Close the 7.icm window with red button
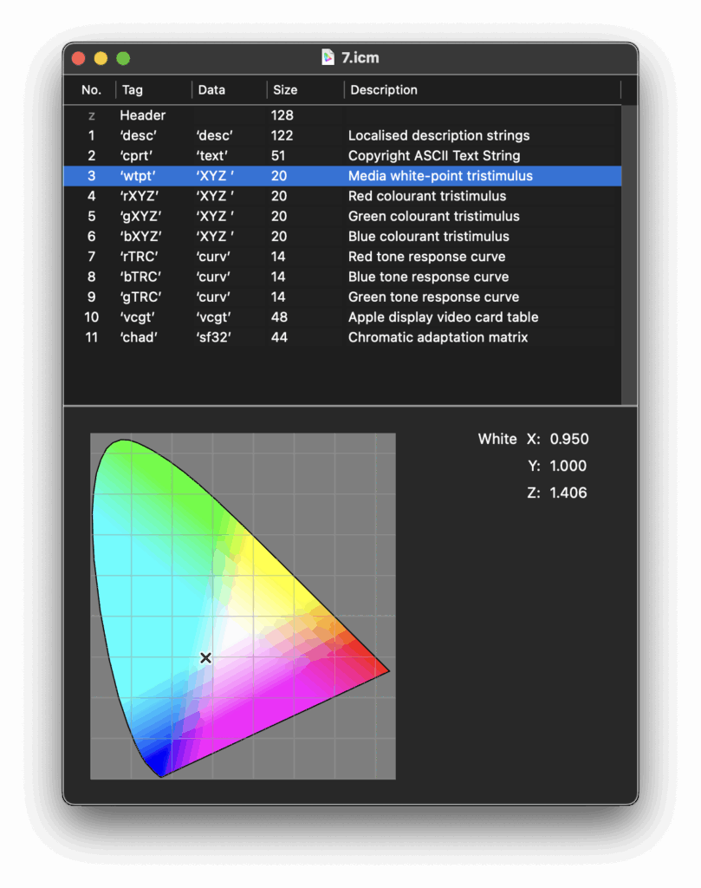701x888 pixels. [x=79, y=58]
